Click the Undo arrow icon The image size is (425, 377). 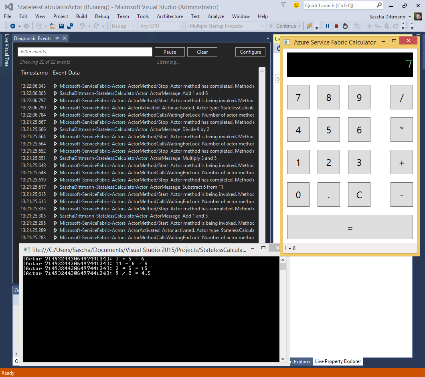coord(82,26)
